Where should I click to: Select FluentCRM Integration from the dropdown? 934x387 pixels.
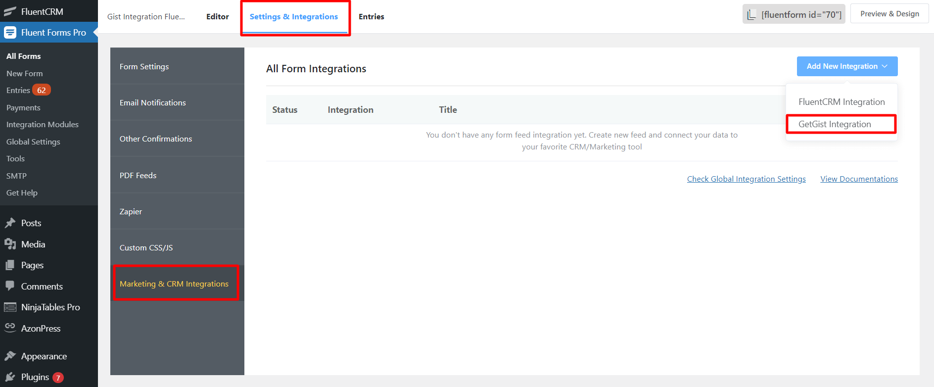click(841, 102)
